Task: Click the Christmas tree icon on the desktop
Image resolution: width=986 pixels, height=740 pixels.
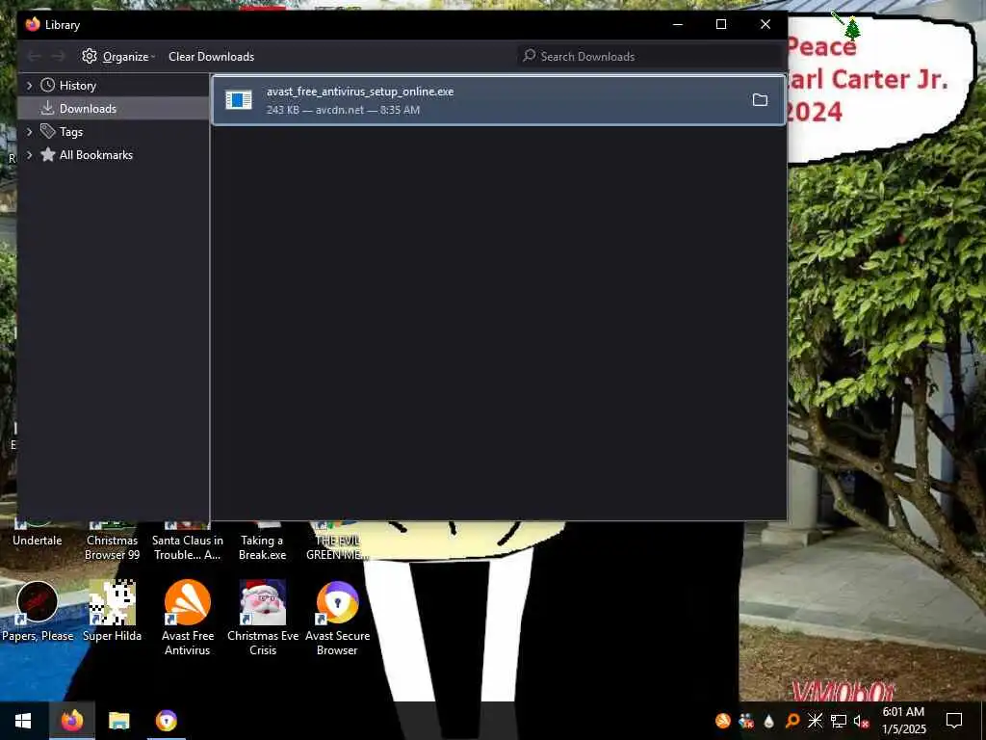Action: (x=852, y=29)
